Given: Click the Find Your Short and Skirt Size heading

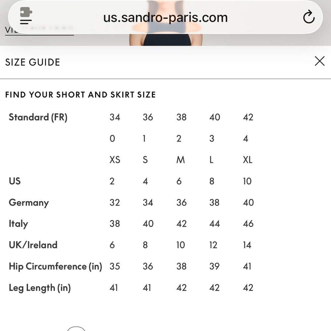Looking at the screenshot, I should click(80, 95).
